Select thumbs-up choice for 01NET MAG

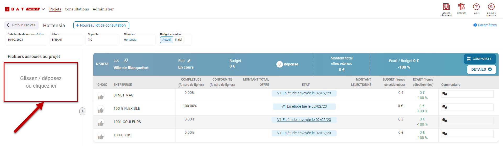click(x=101, y=97)
